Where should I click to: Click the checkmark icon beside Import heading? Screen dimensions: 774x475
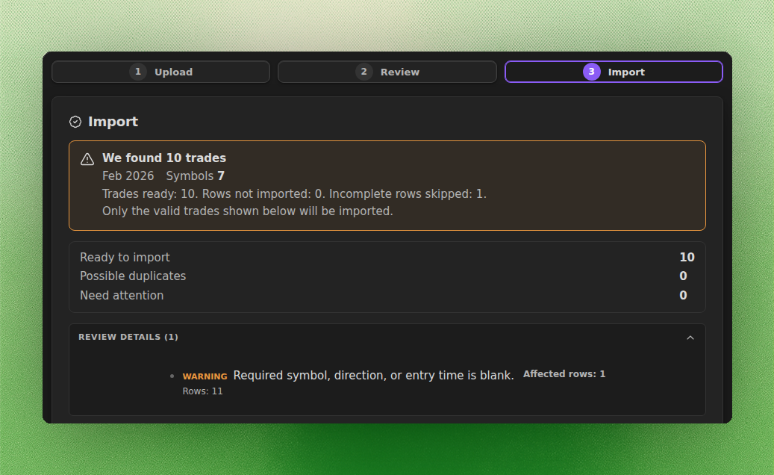[75, 122]
